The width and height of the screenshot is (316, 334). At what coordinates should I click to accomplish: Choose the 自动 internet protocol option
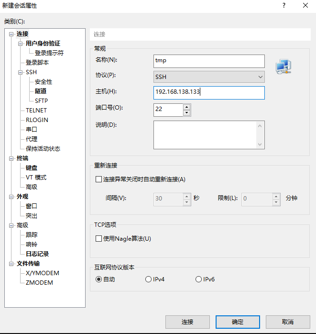pyautogui.click(x=99, y=279)
